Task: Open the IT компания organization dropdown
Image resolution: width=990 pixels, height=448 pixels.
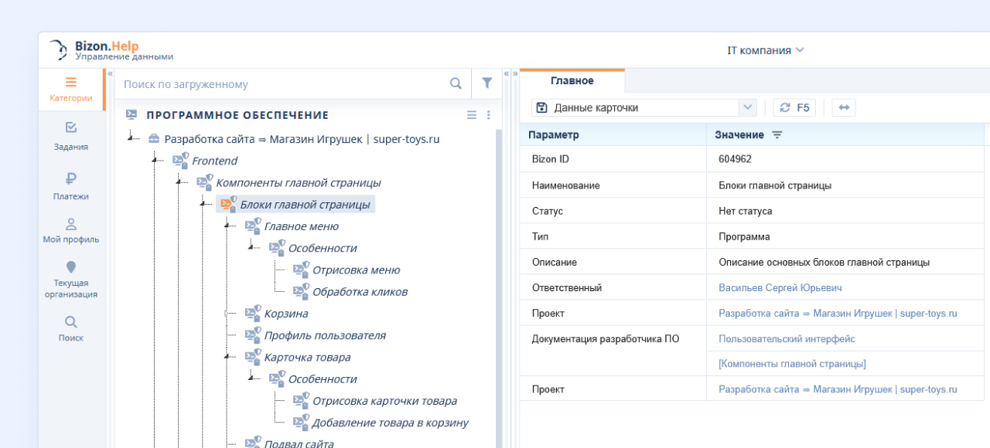Action: pyautogui.click(x=766, y=50)
